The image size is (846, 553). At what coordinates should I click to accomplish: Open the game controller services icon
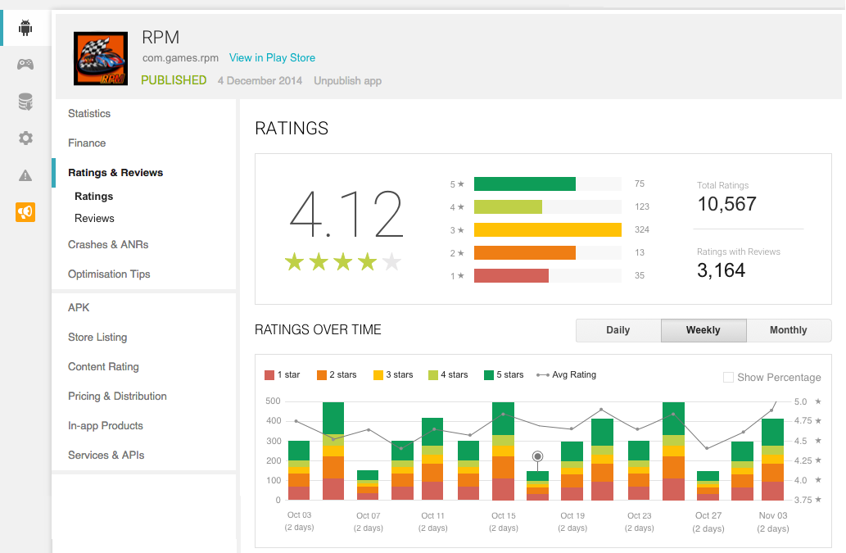pos(25,64)
